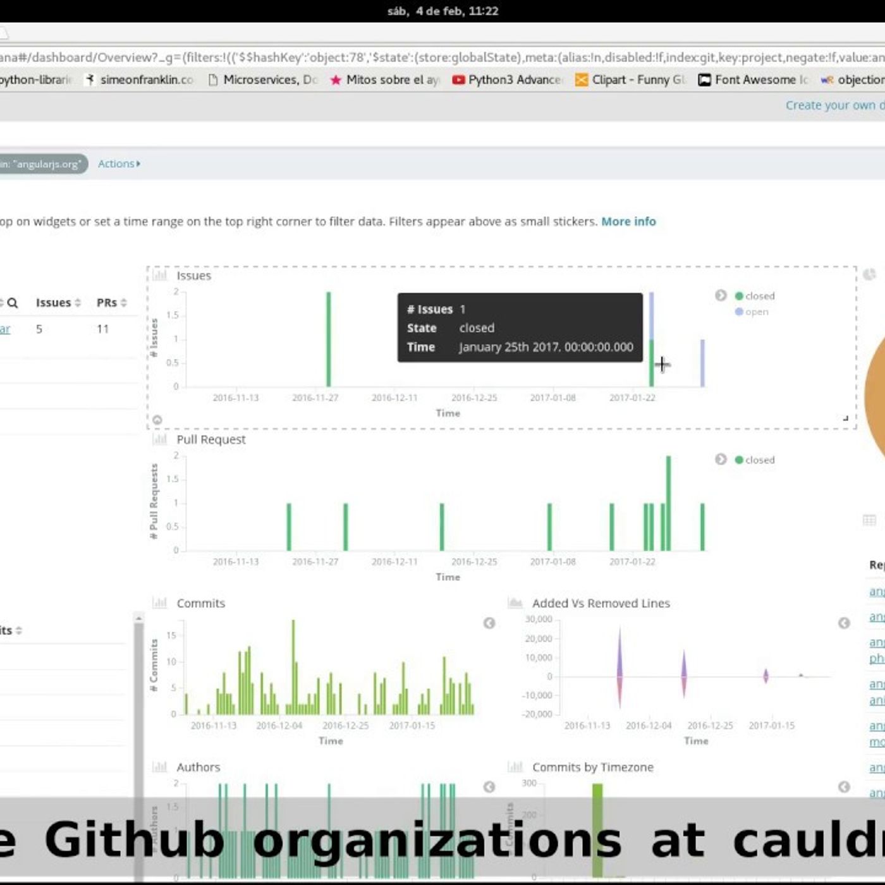Click the Issues panel bar chart icon

pyautogui.click(x=160, y=276)
